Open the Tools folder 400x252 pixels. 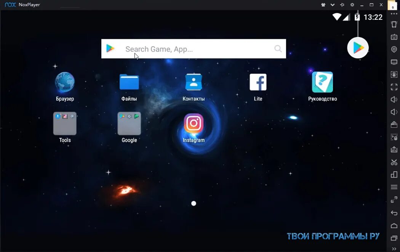point(65,123)
